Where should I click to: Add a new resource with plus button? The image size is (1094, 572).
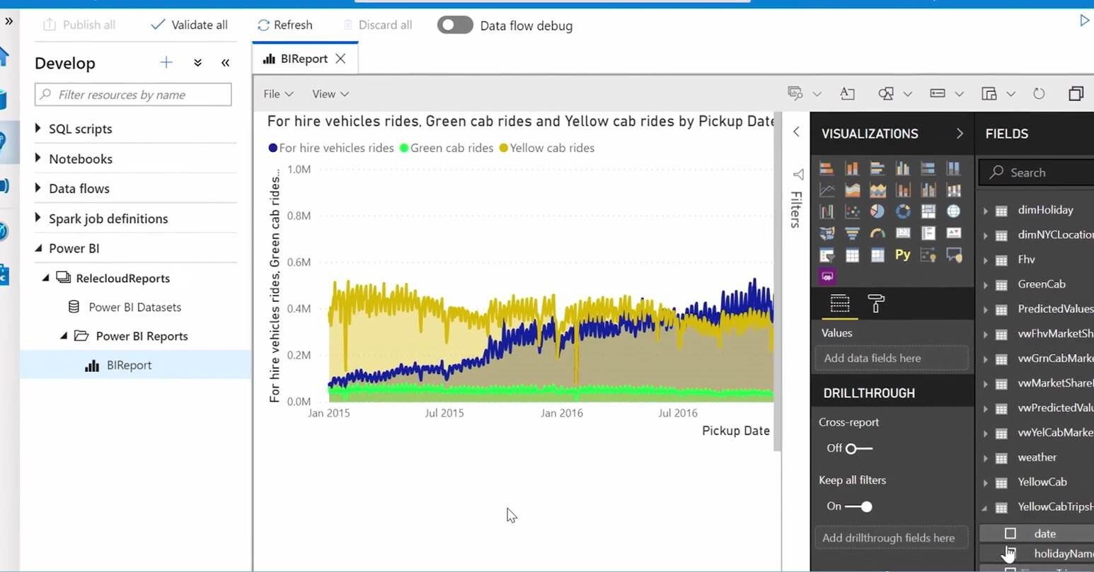click(x=166, y=62)
